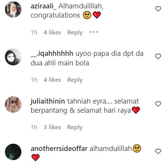Like anotherrsideoffar's comment with heart icon
The image size is (165, 167).
coord(158,151)
